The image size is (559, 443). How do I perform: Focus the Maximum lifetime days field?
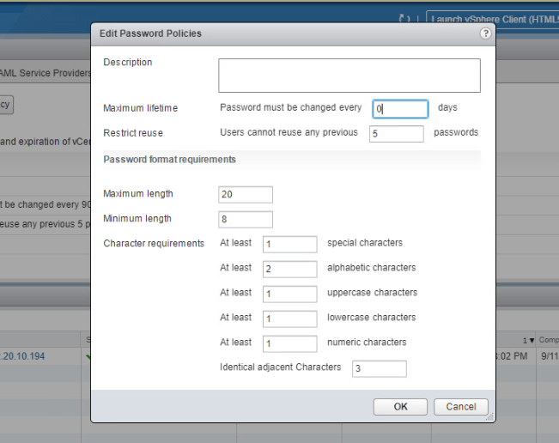400,109
